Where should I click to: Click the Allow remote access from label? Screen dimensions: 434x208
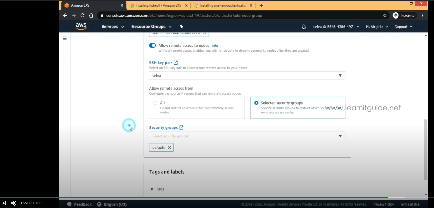coord(171,89)
